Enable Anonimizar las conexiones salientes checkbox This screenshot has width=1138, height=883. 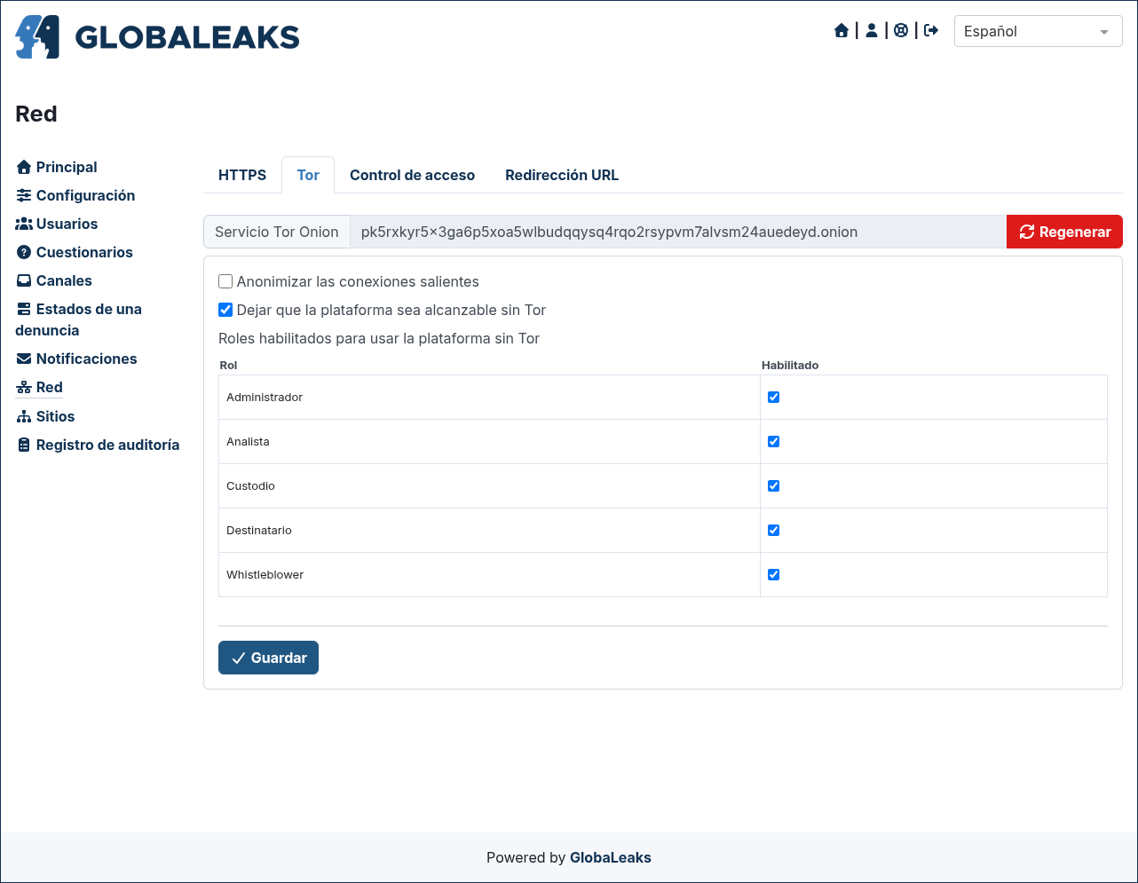point(225,281)
